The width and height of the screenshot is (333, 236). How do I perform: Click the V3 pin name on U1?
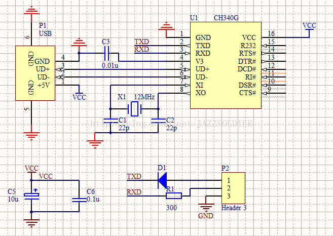pos(200,61)
